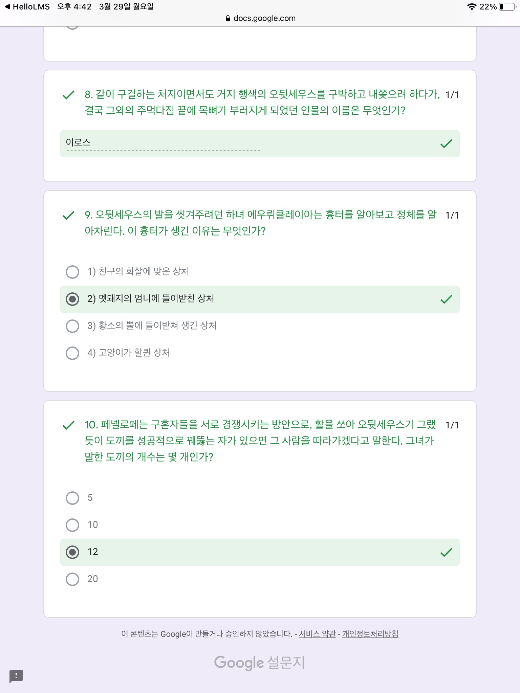Viewport: 520px width, 693px height.
Task: Tap the green checkmark beside question 8
Action: (68, 95)
